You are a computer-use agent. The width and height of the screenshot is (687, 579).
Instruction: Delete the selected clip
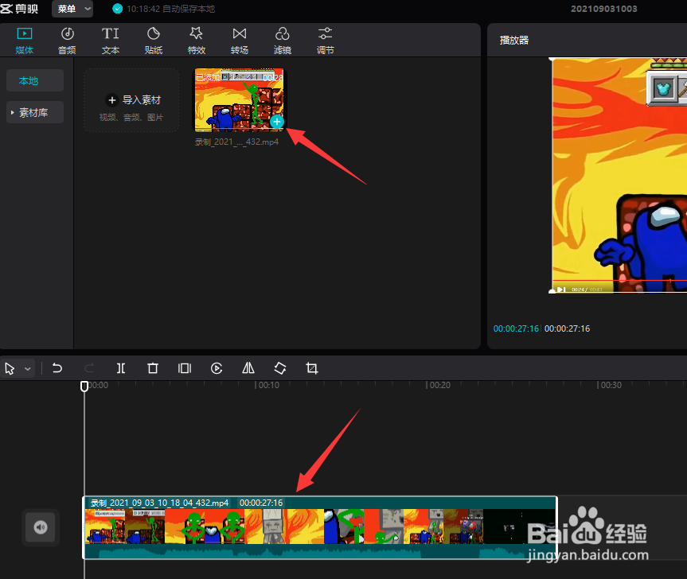(x=153, y=368)
